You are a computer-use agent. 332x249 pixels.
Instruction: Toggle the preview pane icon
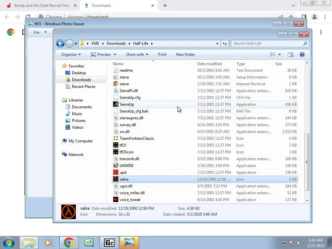[290, 54]
